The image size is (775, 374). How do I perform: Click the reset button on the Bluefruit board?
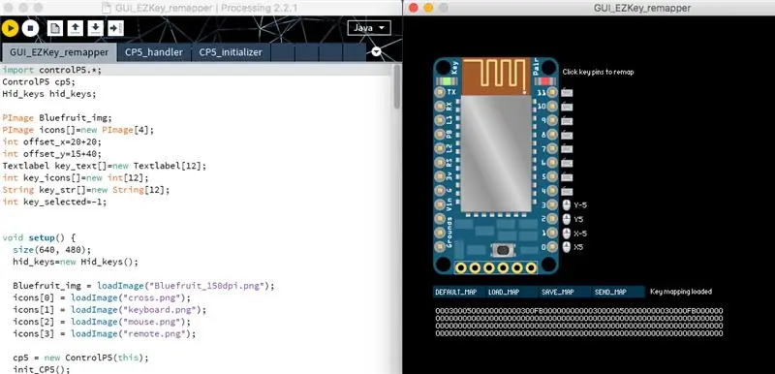[x=503, y=250]
